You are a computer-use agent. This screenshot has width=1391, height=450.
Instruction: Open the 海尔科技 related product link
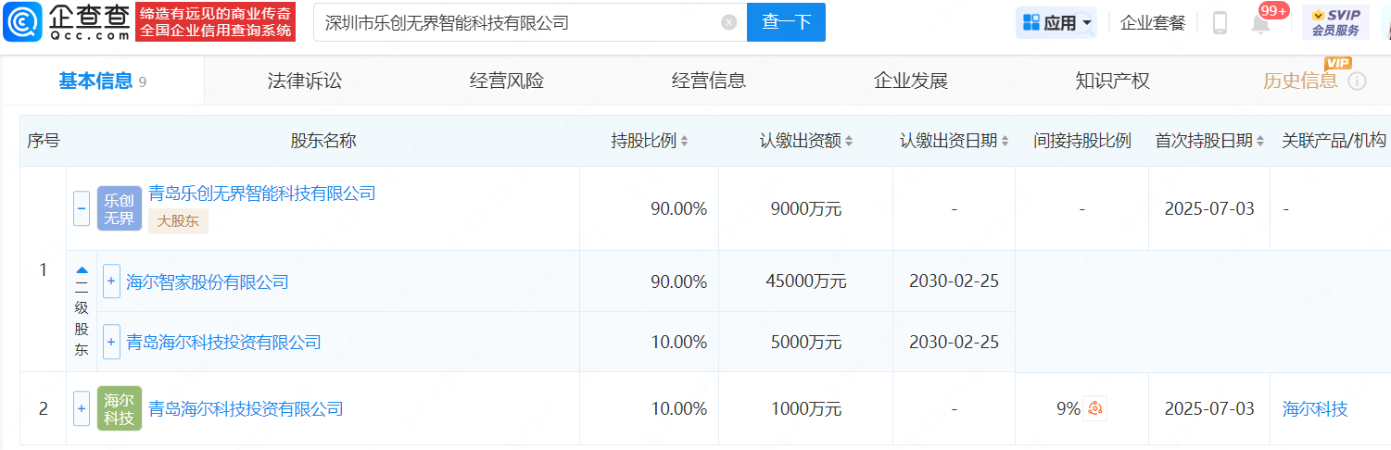[x=1315, y=408]
